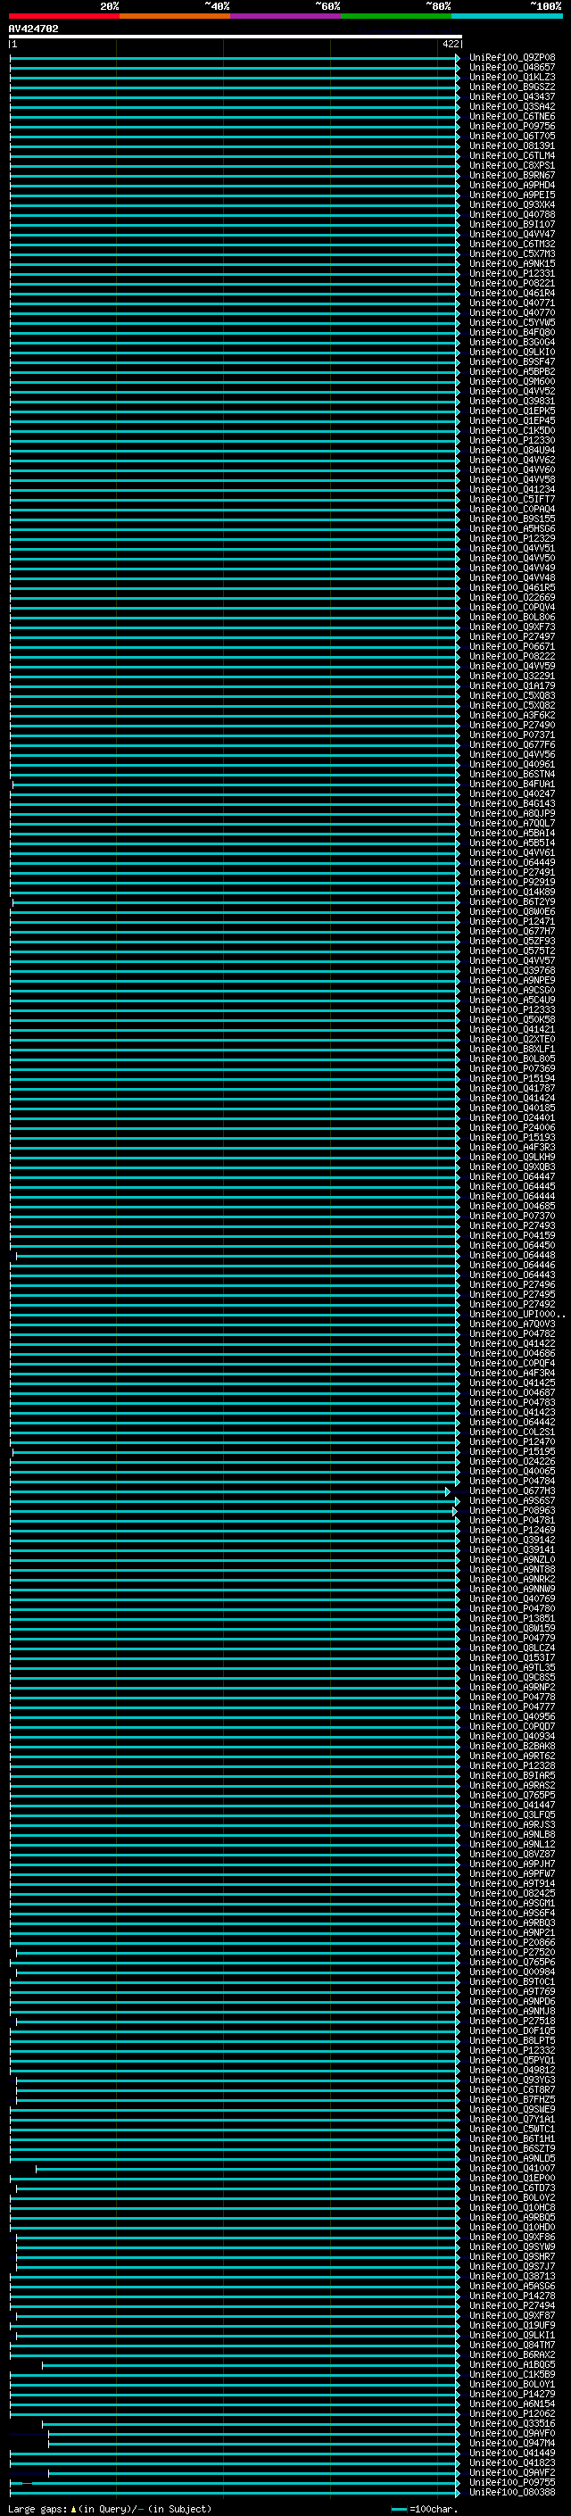Screen dimensions: 571x2516
Task: Select the UniRef100_C5X7M3 label
Action: (511, 254)
